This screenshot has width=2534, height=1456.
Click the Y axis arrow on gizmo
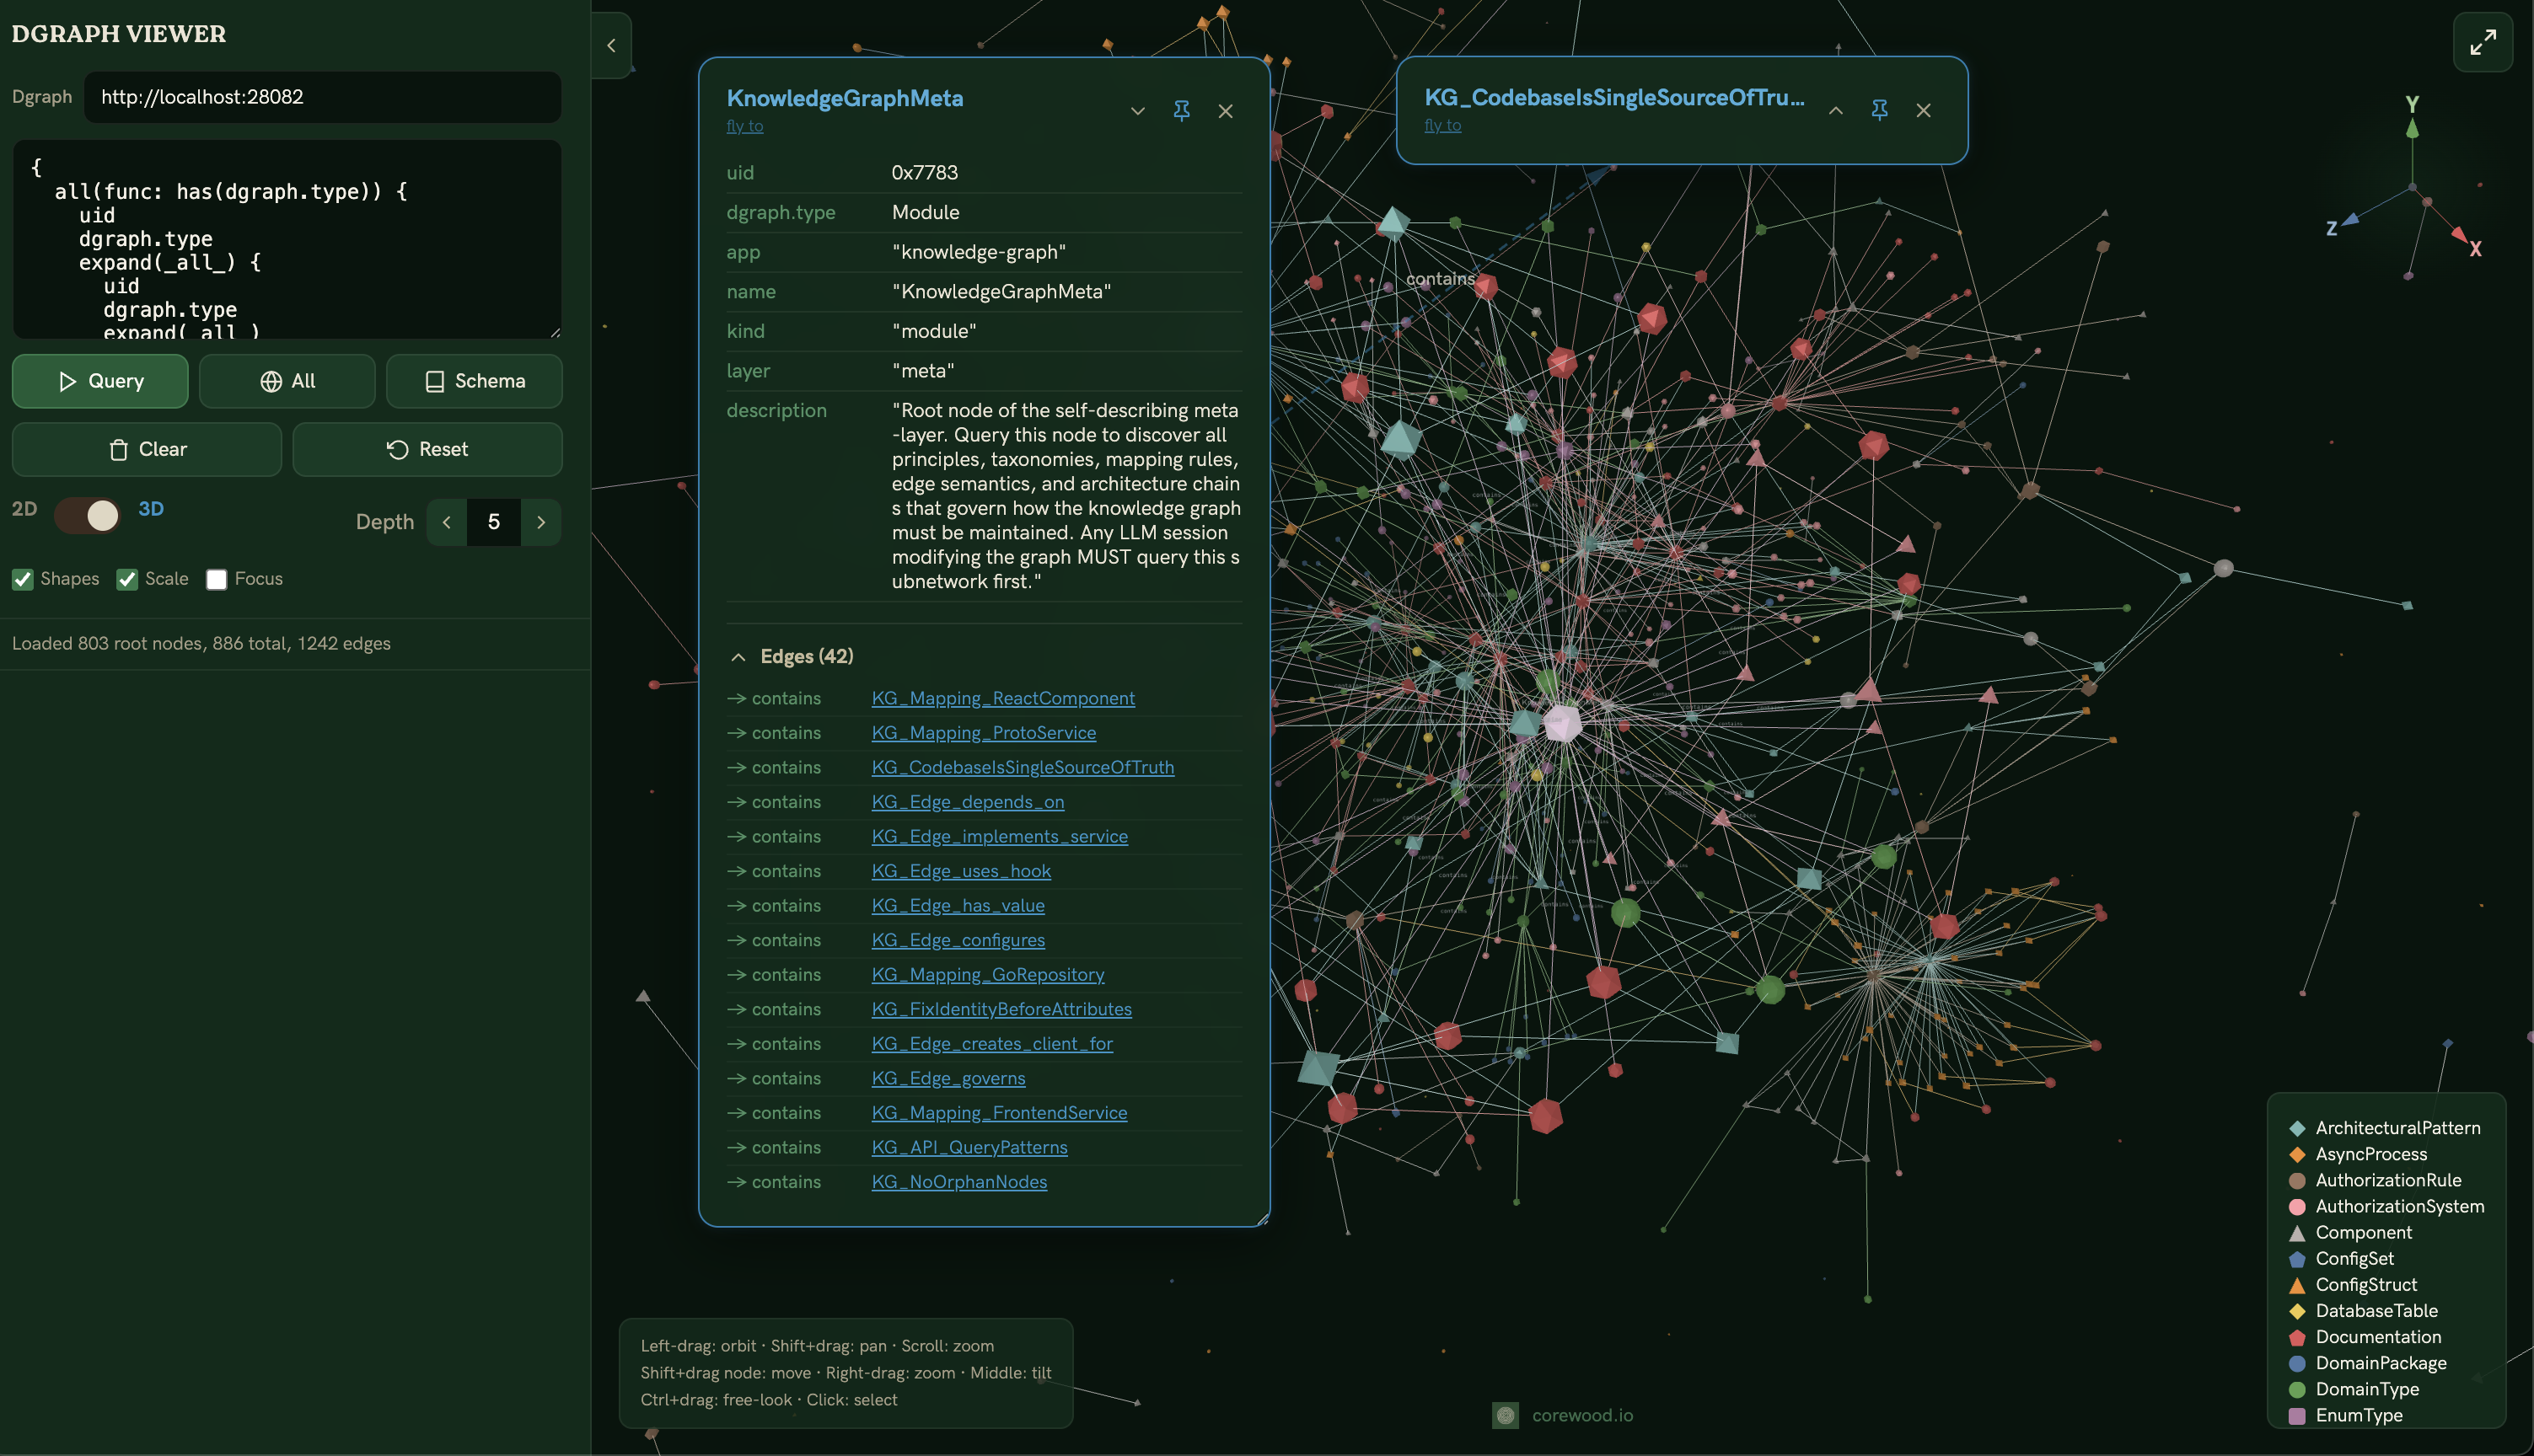tap(2412, 127)
